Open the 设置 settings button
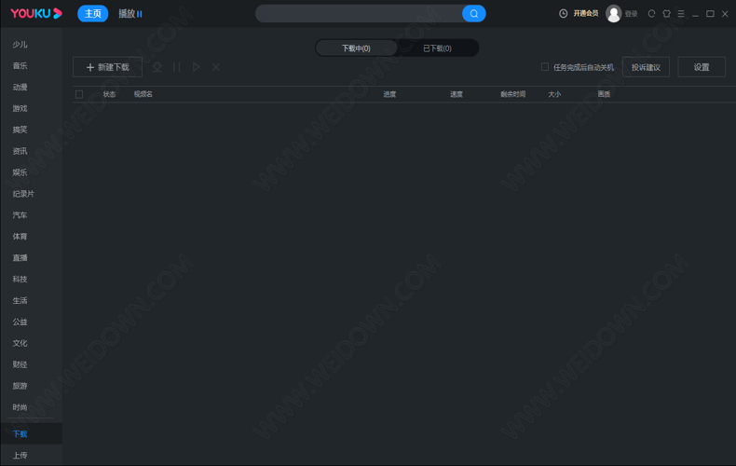Viewport: 736px width, 466px height. tap(702, 67)
